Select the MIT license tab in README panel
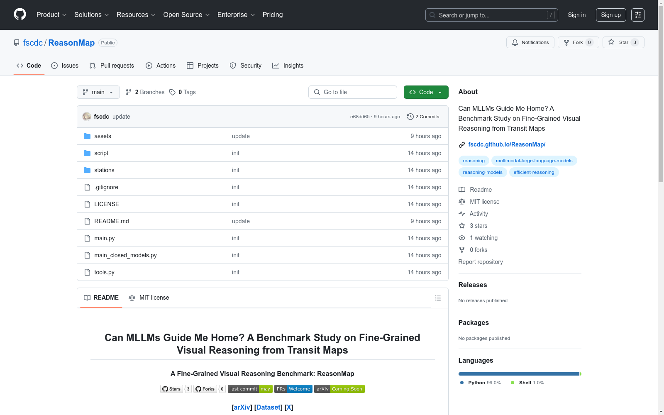The image size is (664, 415). (x=149, y=298)
